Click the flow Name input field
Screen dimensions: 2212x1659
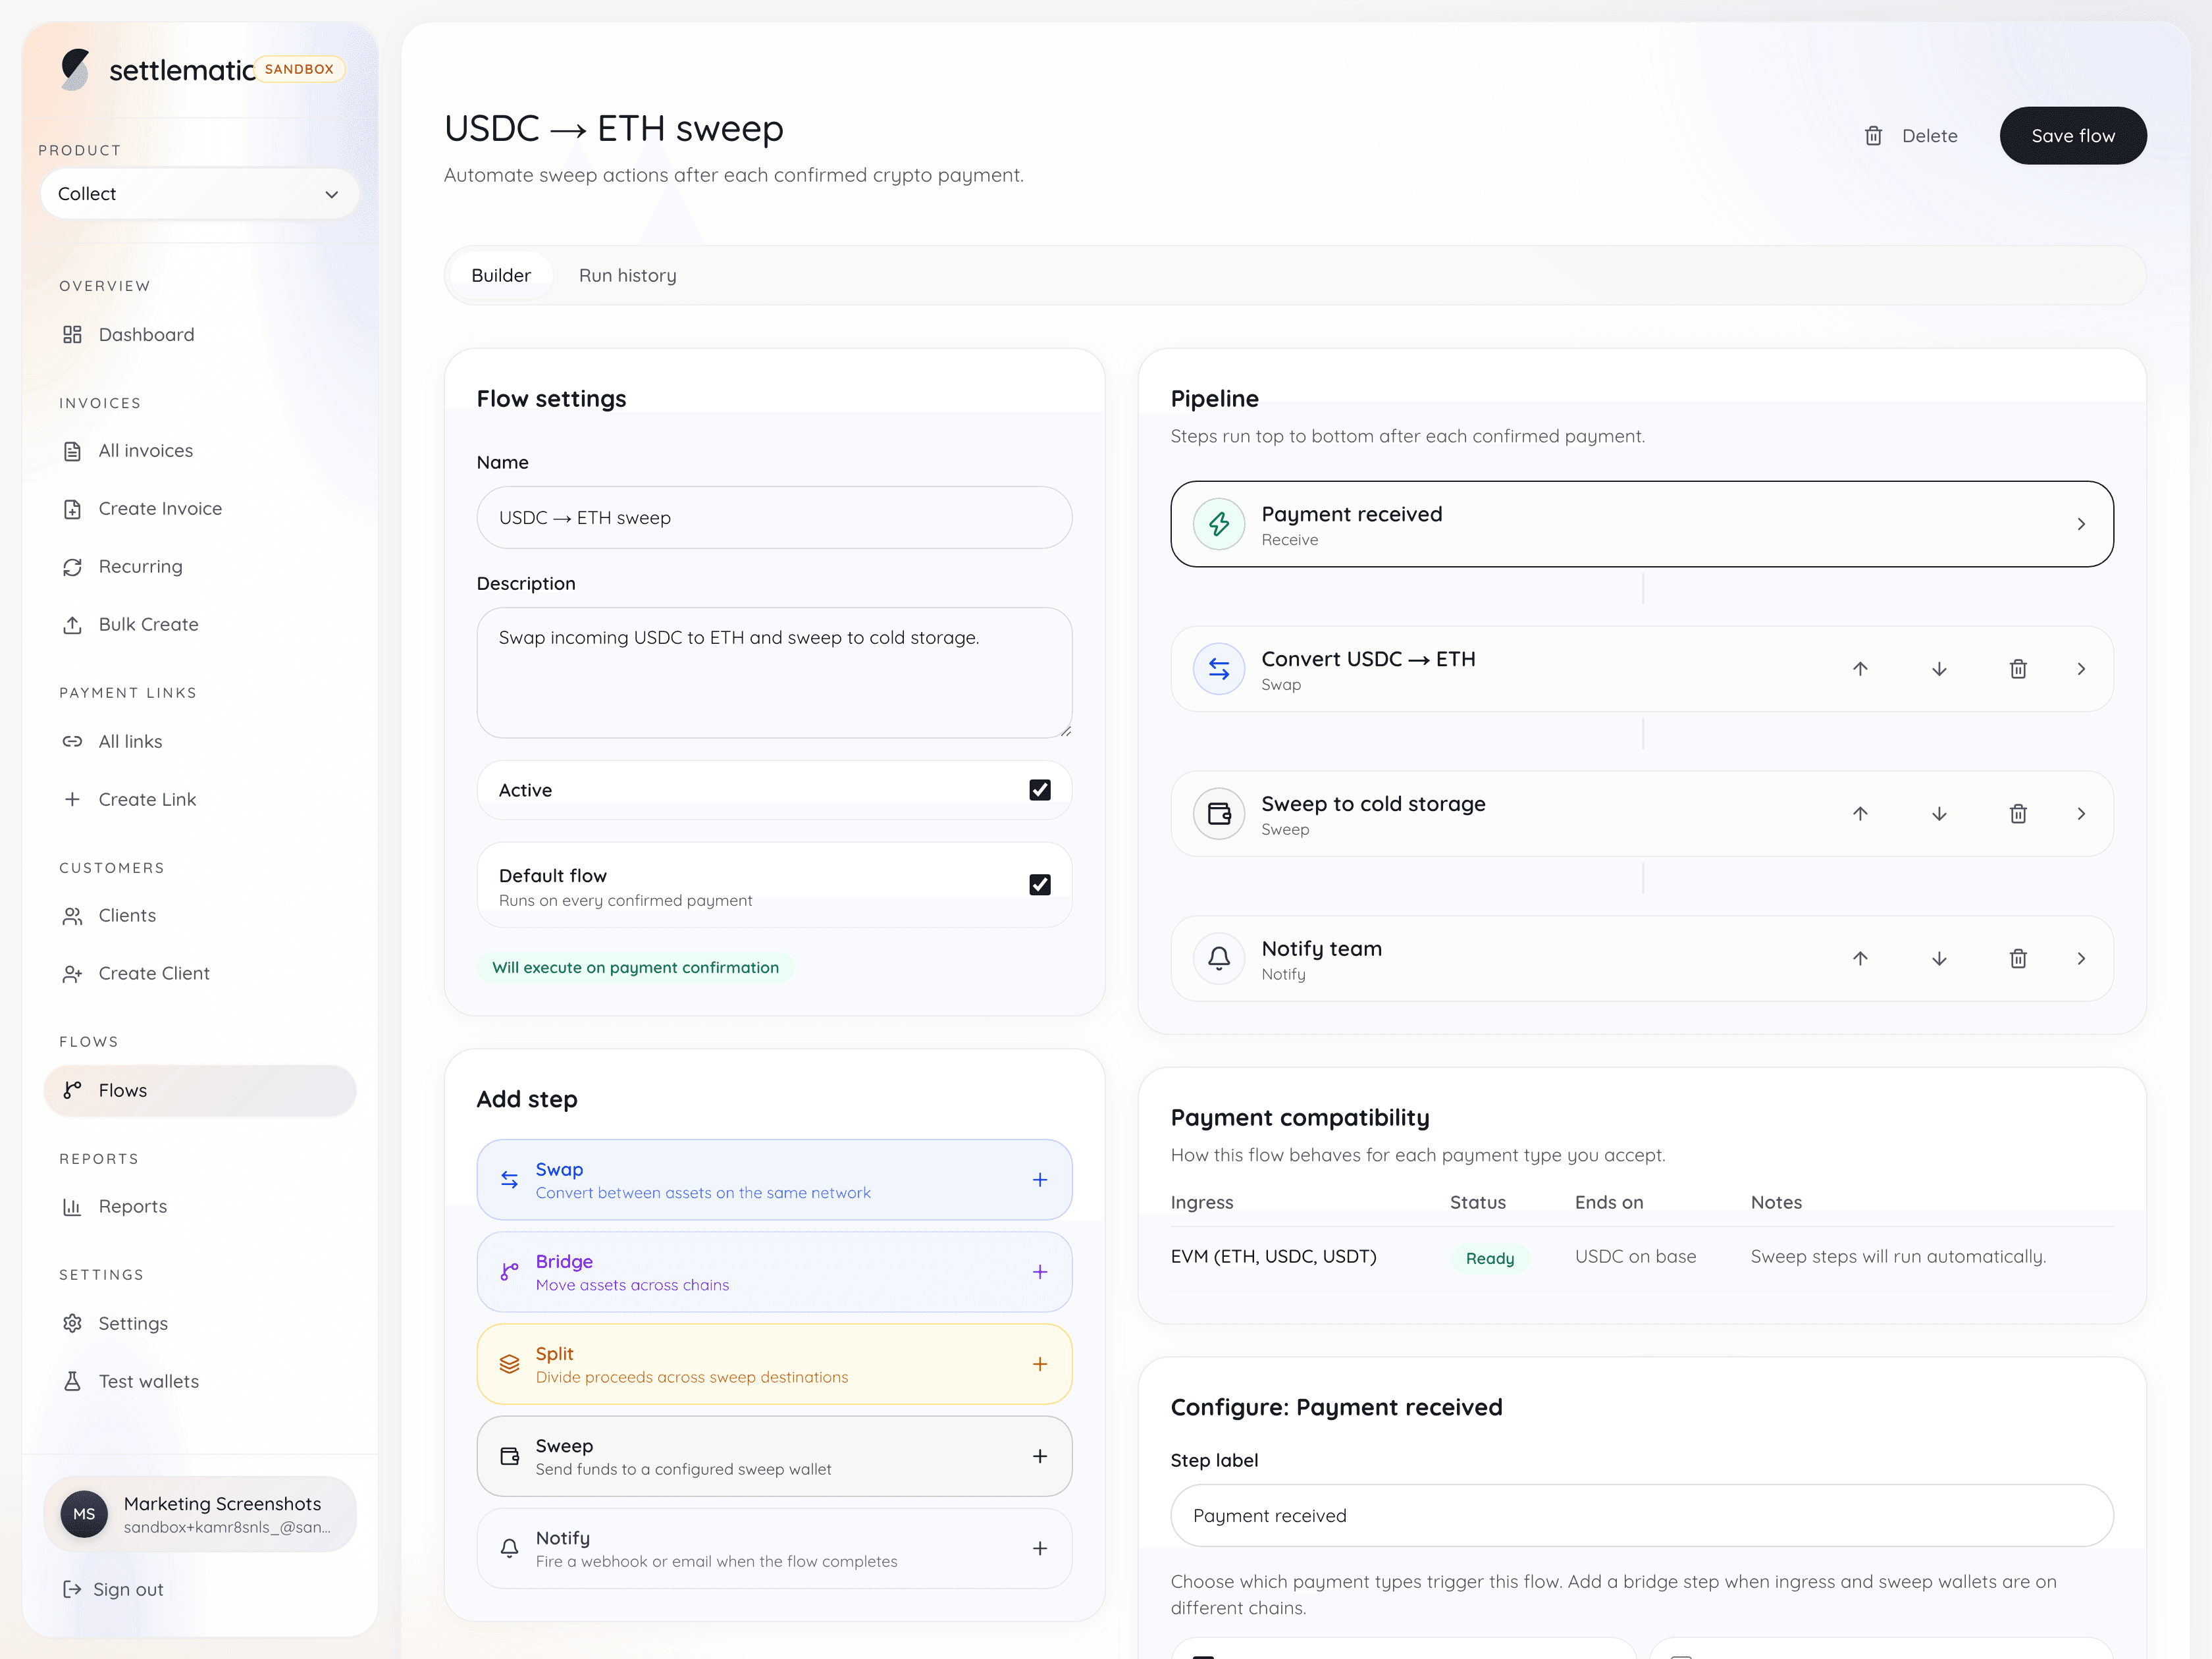pyautogui.click(x=774, y=518)
